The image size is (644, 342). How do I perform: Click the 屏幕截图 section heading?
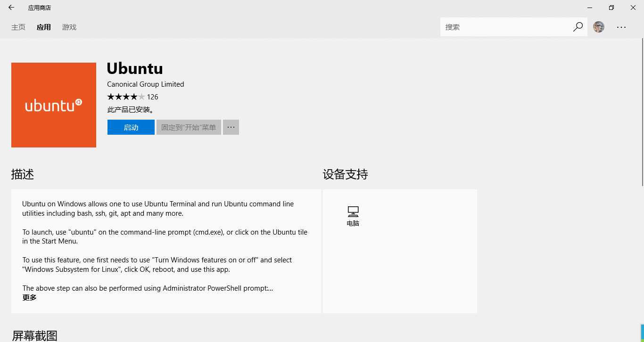tap(35, 336)
